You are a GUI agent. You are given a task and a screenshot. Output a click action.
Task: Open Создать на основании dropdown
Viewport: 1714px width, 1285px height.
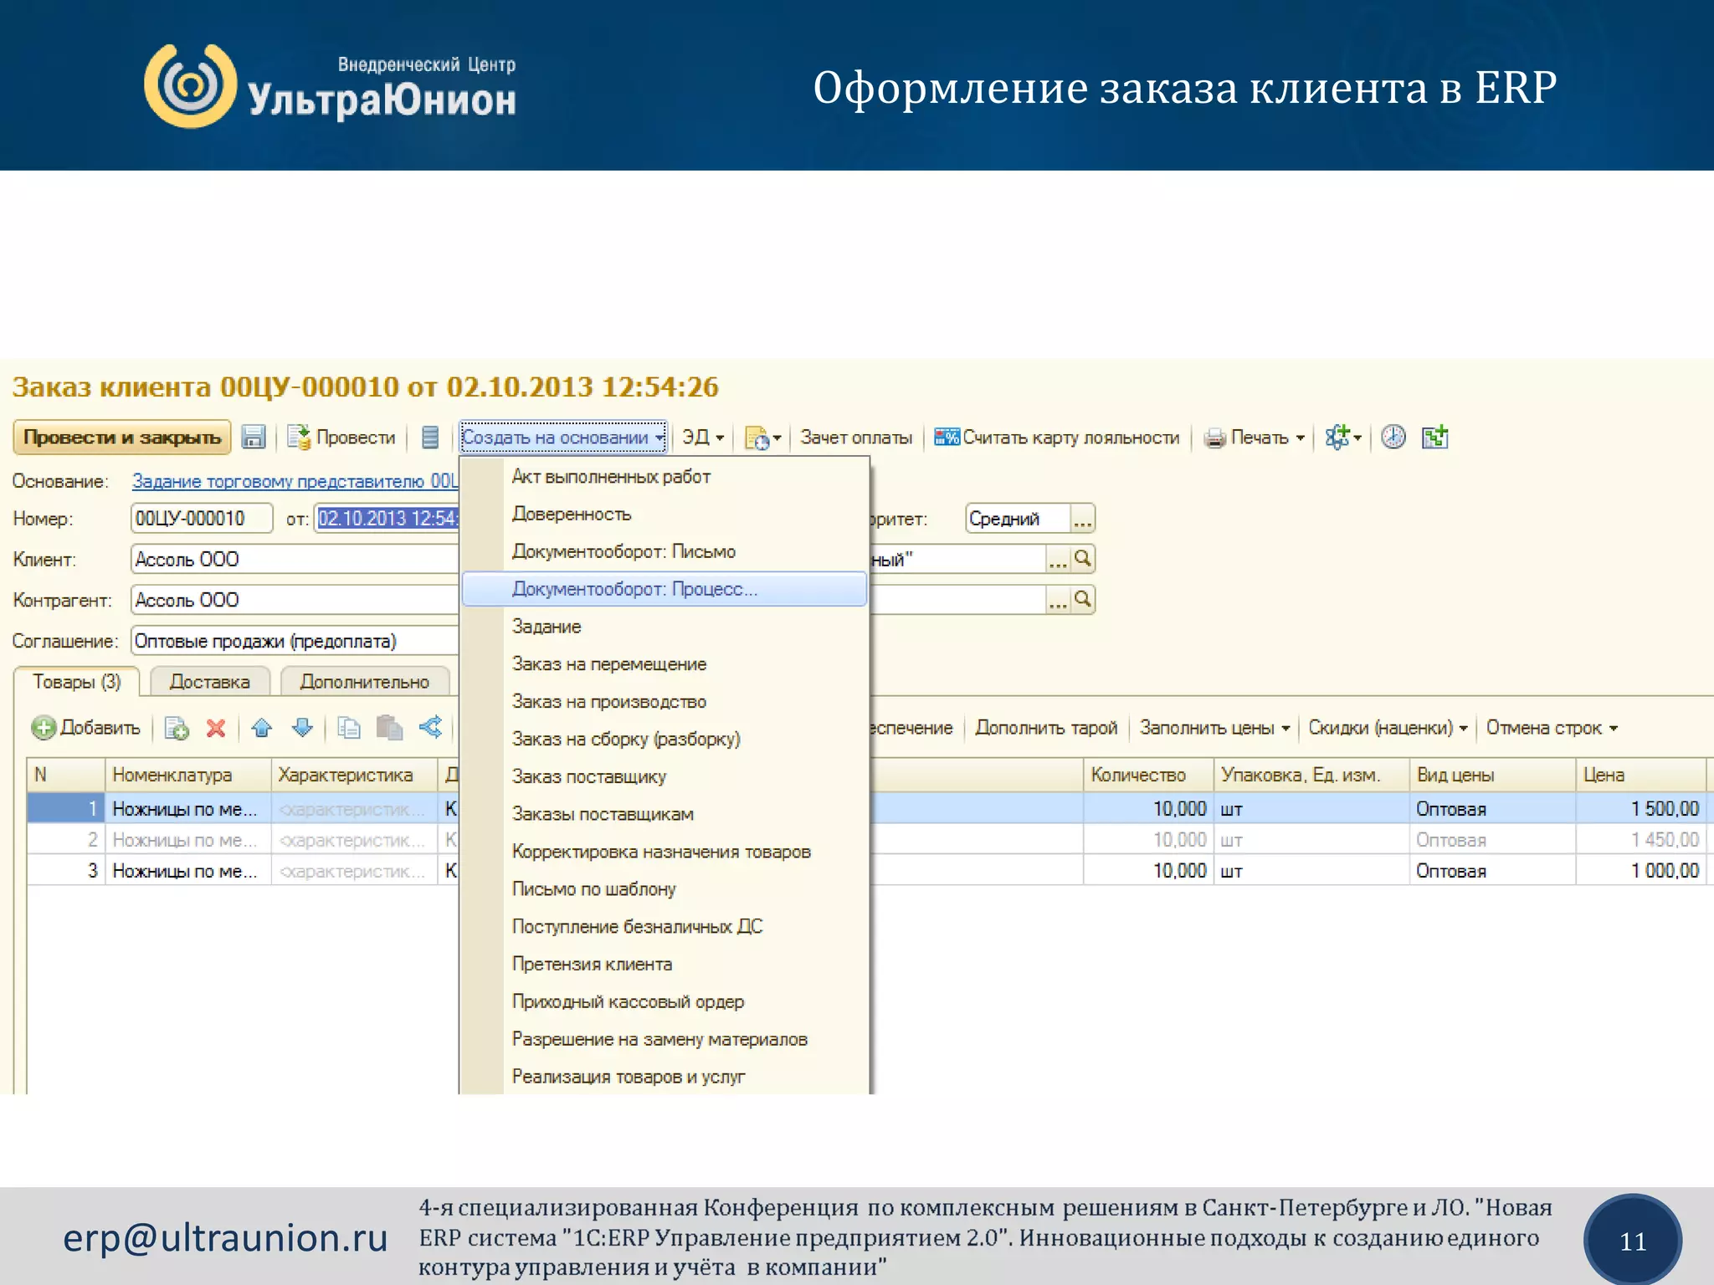(563, 438)
